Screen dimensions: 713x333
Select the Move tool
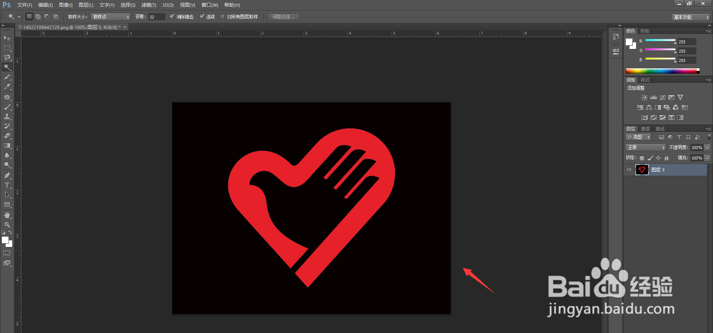(x=7, y=38)
